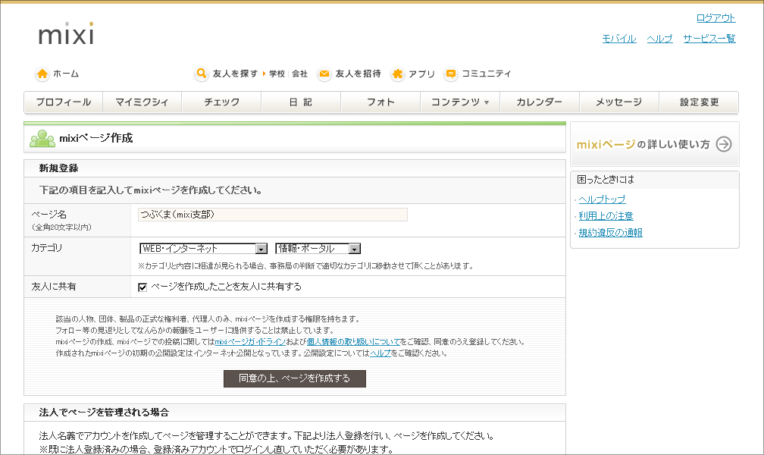Open the コミュニティ link
The image size is (764, 455).
pyautogui.click(x=487, y=74)
